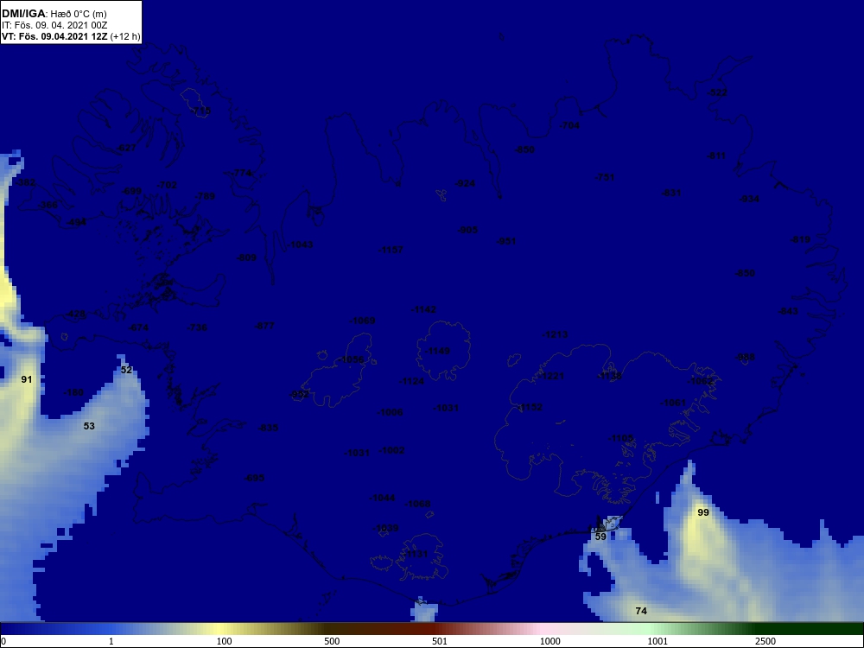The image size is (864, 648).
Task: Click the -835 data label
Action: click(x=269, y=428)
